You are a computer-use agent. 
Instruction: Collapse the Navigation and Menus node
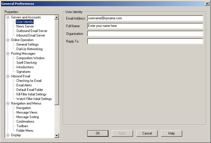8,103
